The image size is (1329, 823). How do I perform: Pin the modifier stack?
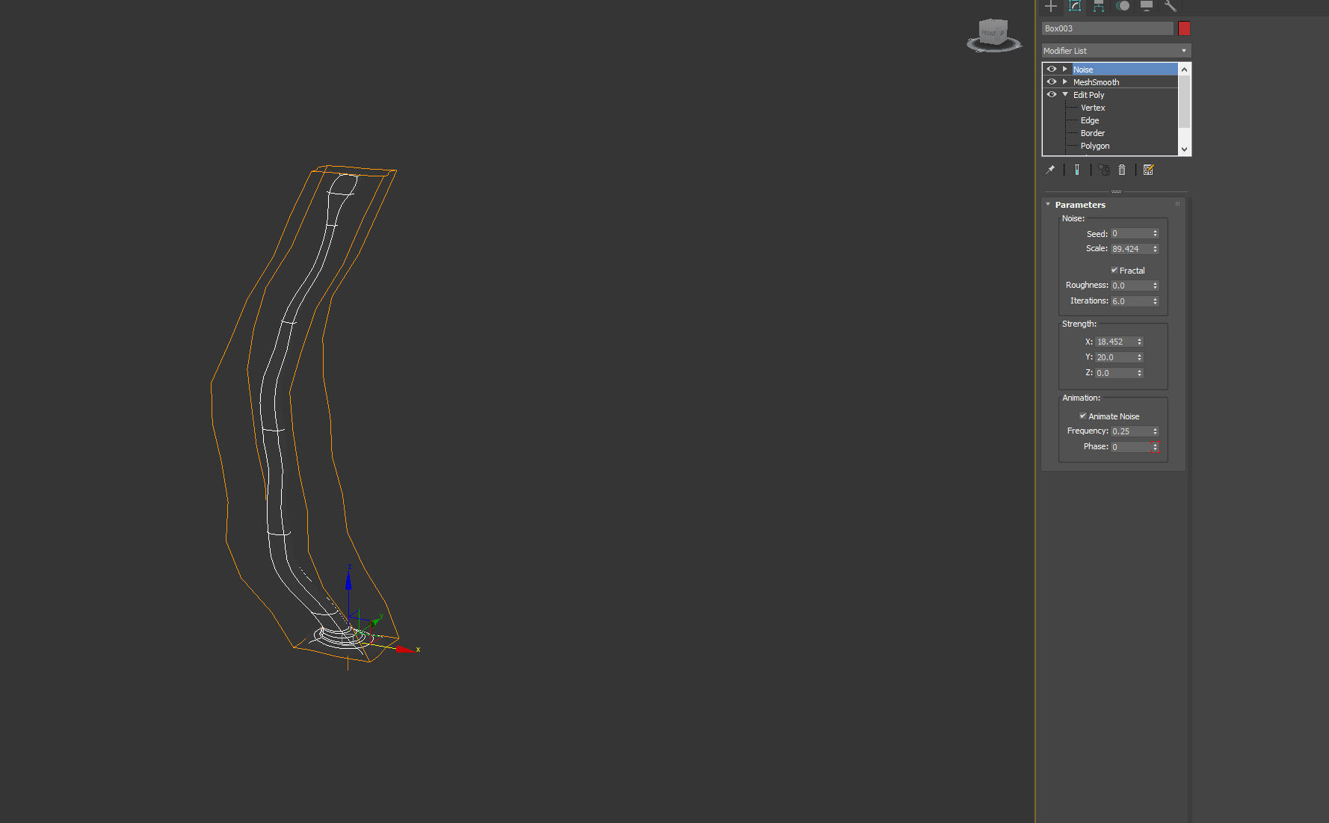pyautogui.click(x=1050, y=170)
